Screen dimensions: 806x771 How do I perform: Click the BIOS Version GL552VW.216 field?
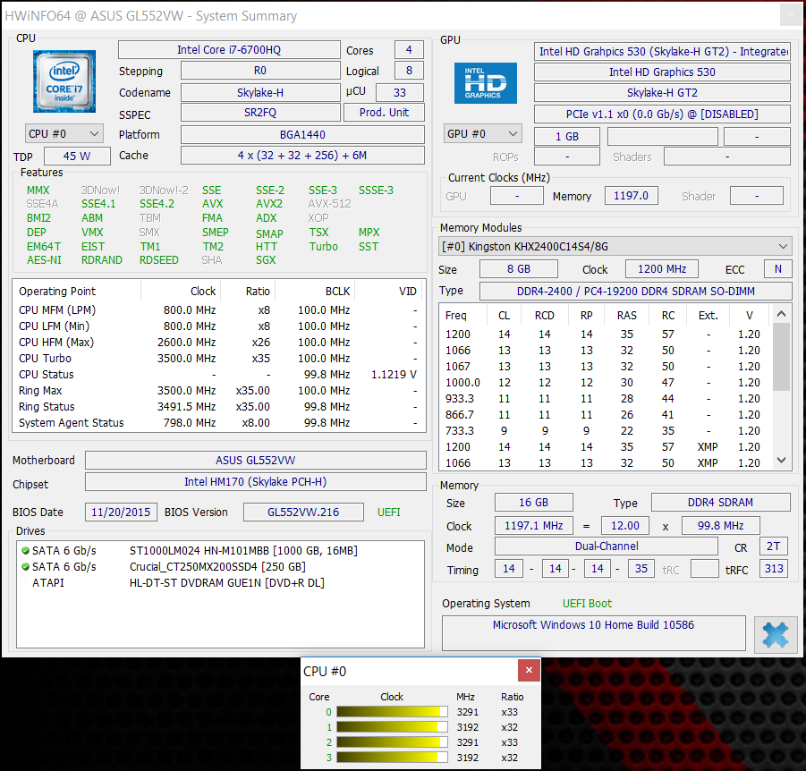[x=303, y=512]
